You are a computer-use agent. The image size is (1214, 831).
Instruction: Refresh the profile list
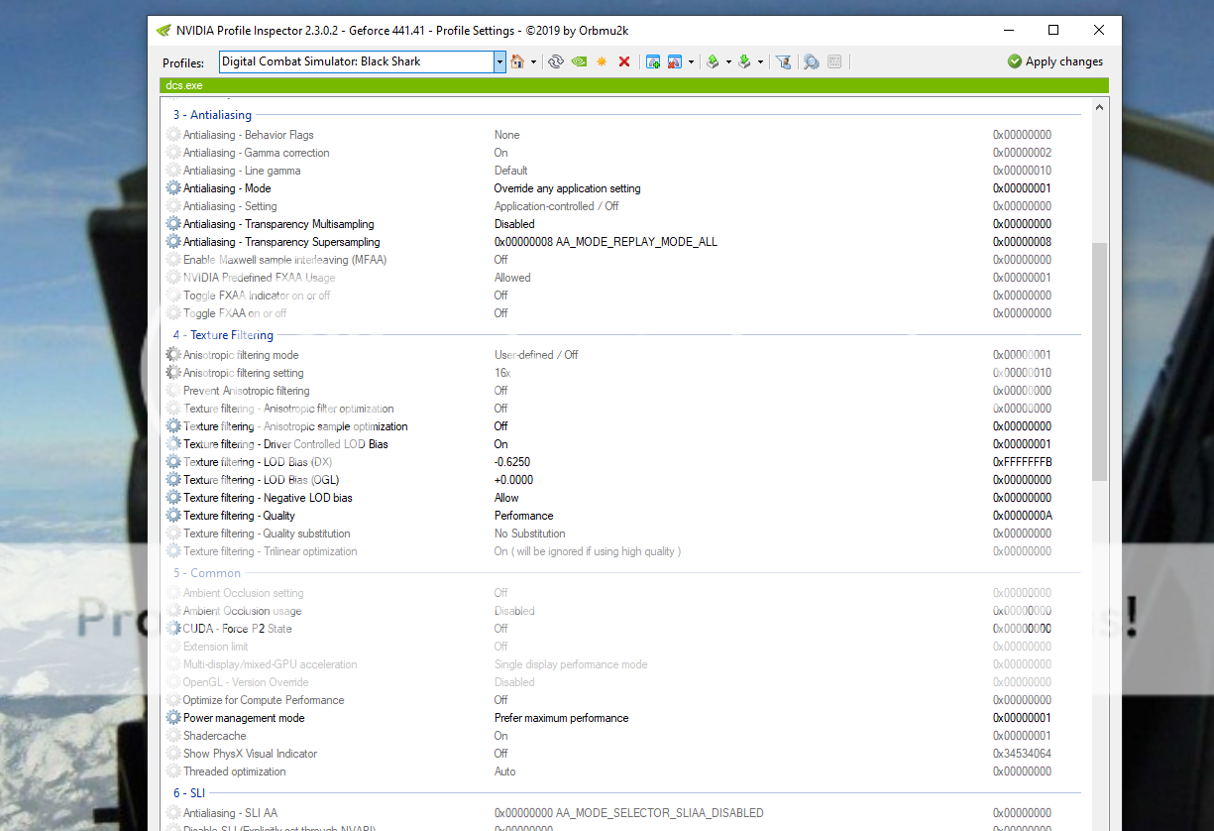pyautogui.click(x=556, y=61)
